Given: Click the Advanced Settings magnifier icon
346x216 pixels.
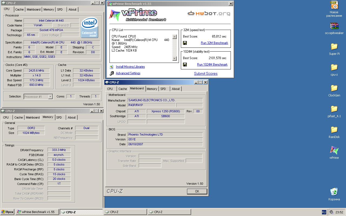Looking at the screenshot, I should click(x=112, y=73).
